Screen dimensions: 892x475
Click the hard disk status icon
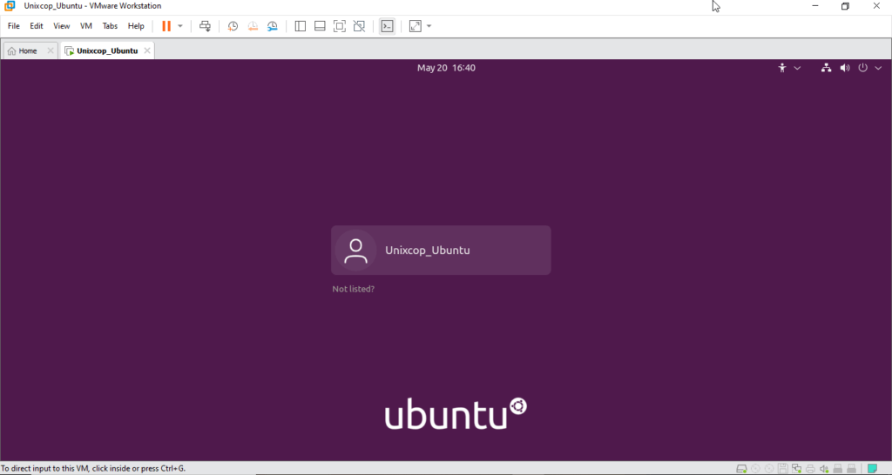741,469
